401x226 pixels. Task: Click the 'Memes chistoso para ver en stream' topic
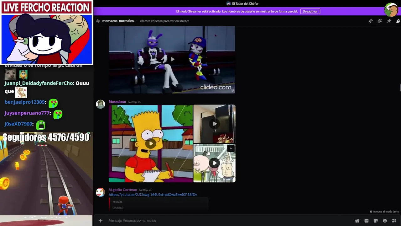click(x=164, y=21)
